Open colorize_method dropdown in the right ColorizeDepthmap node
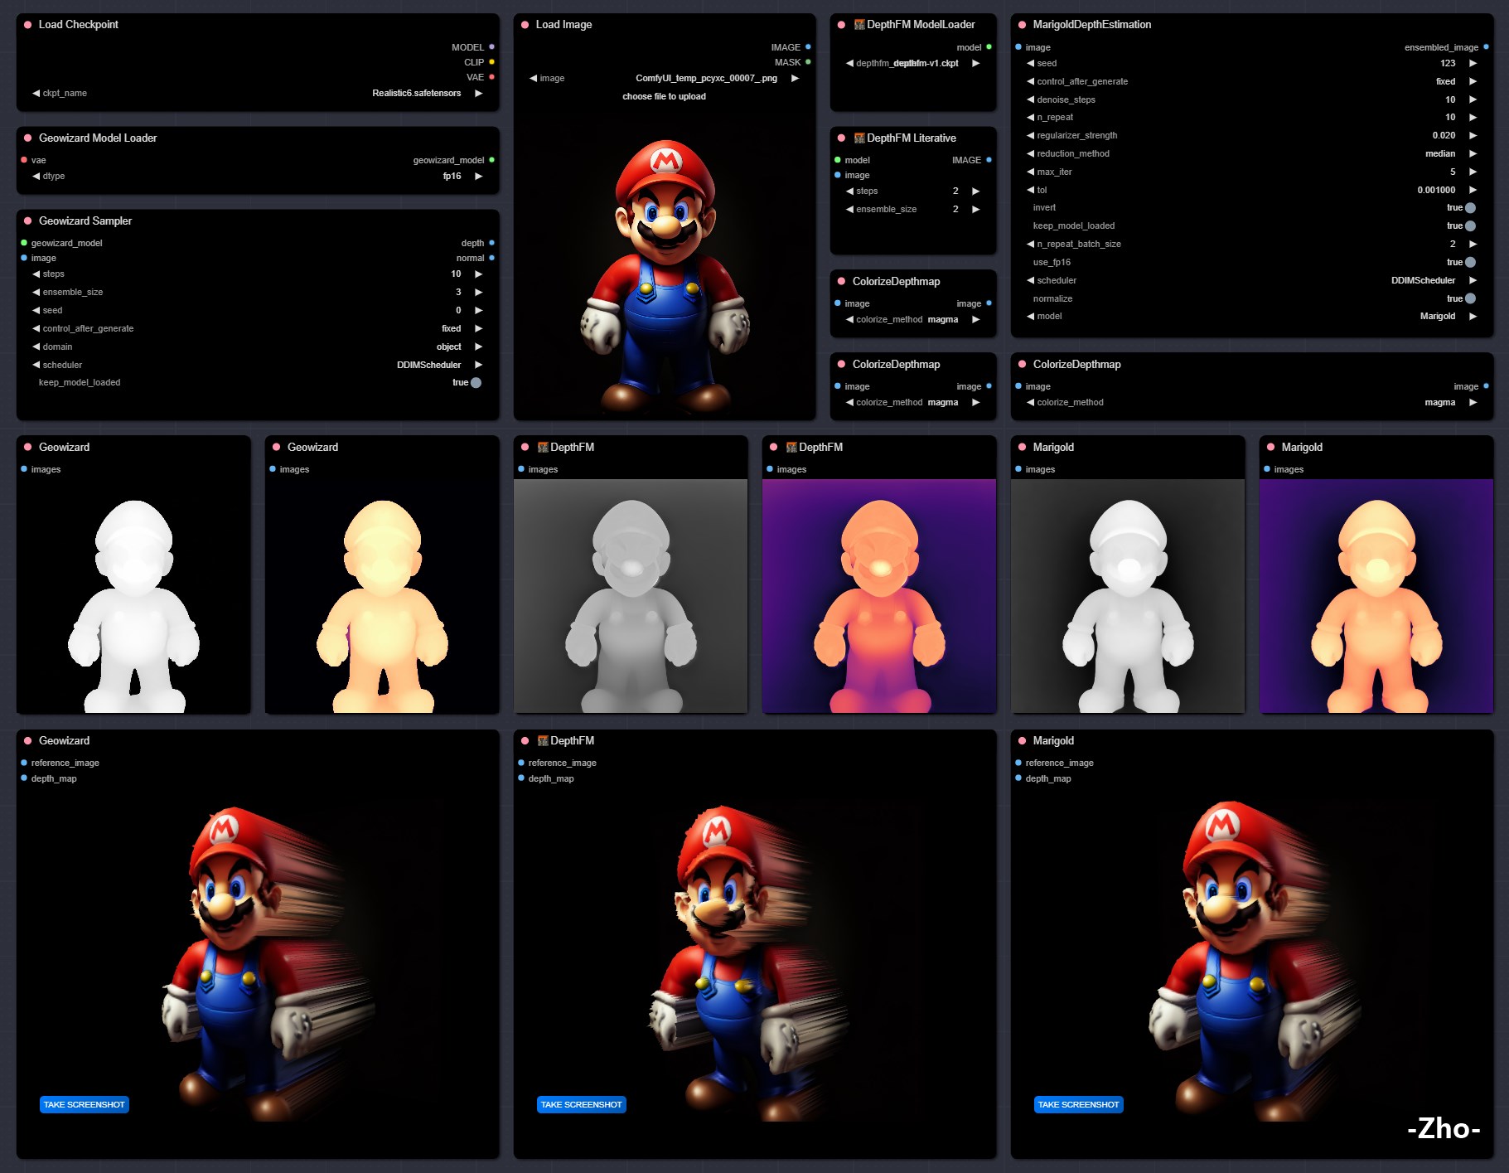This screenshot has width=1509, height=1173. pos(1252,403)
